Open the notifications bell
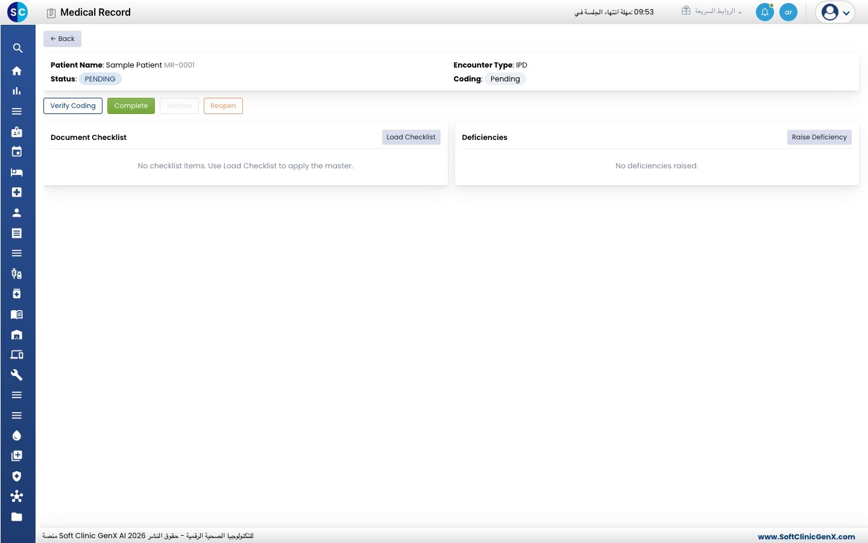The height and width of the screenshot is (543, 868). point(765,12)
